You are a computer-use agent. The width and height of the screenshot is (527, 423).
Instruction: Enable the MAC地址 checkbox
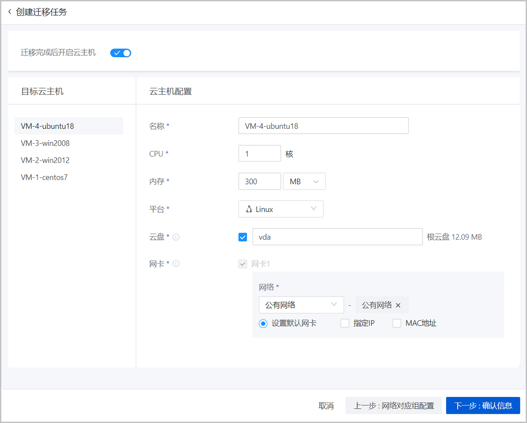click(x=397, y=324)
